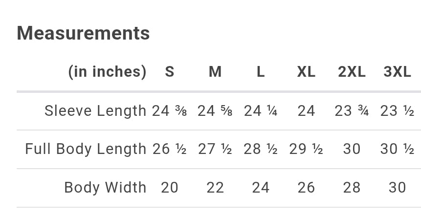Click the Full Body Length row label
The height and width of the screenshot is (218, 421).
coord(86,149)
